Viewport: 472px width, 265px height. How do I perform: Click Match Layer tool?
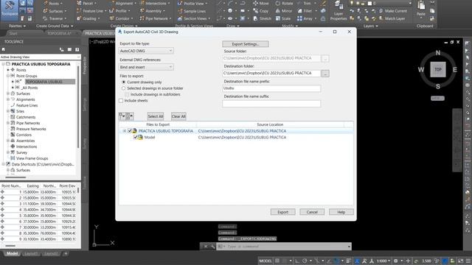tap(392, 18)
